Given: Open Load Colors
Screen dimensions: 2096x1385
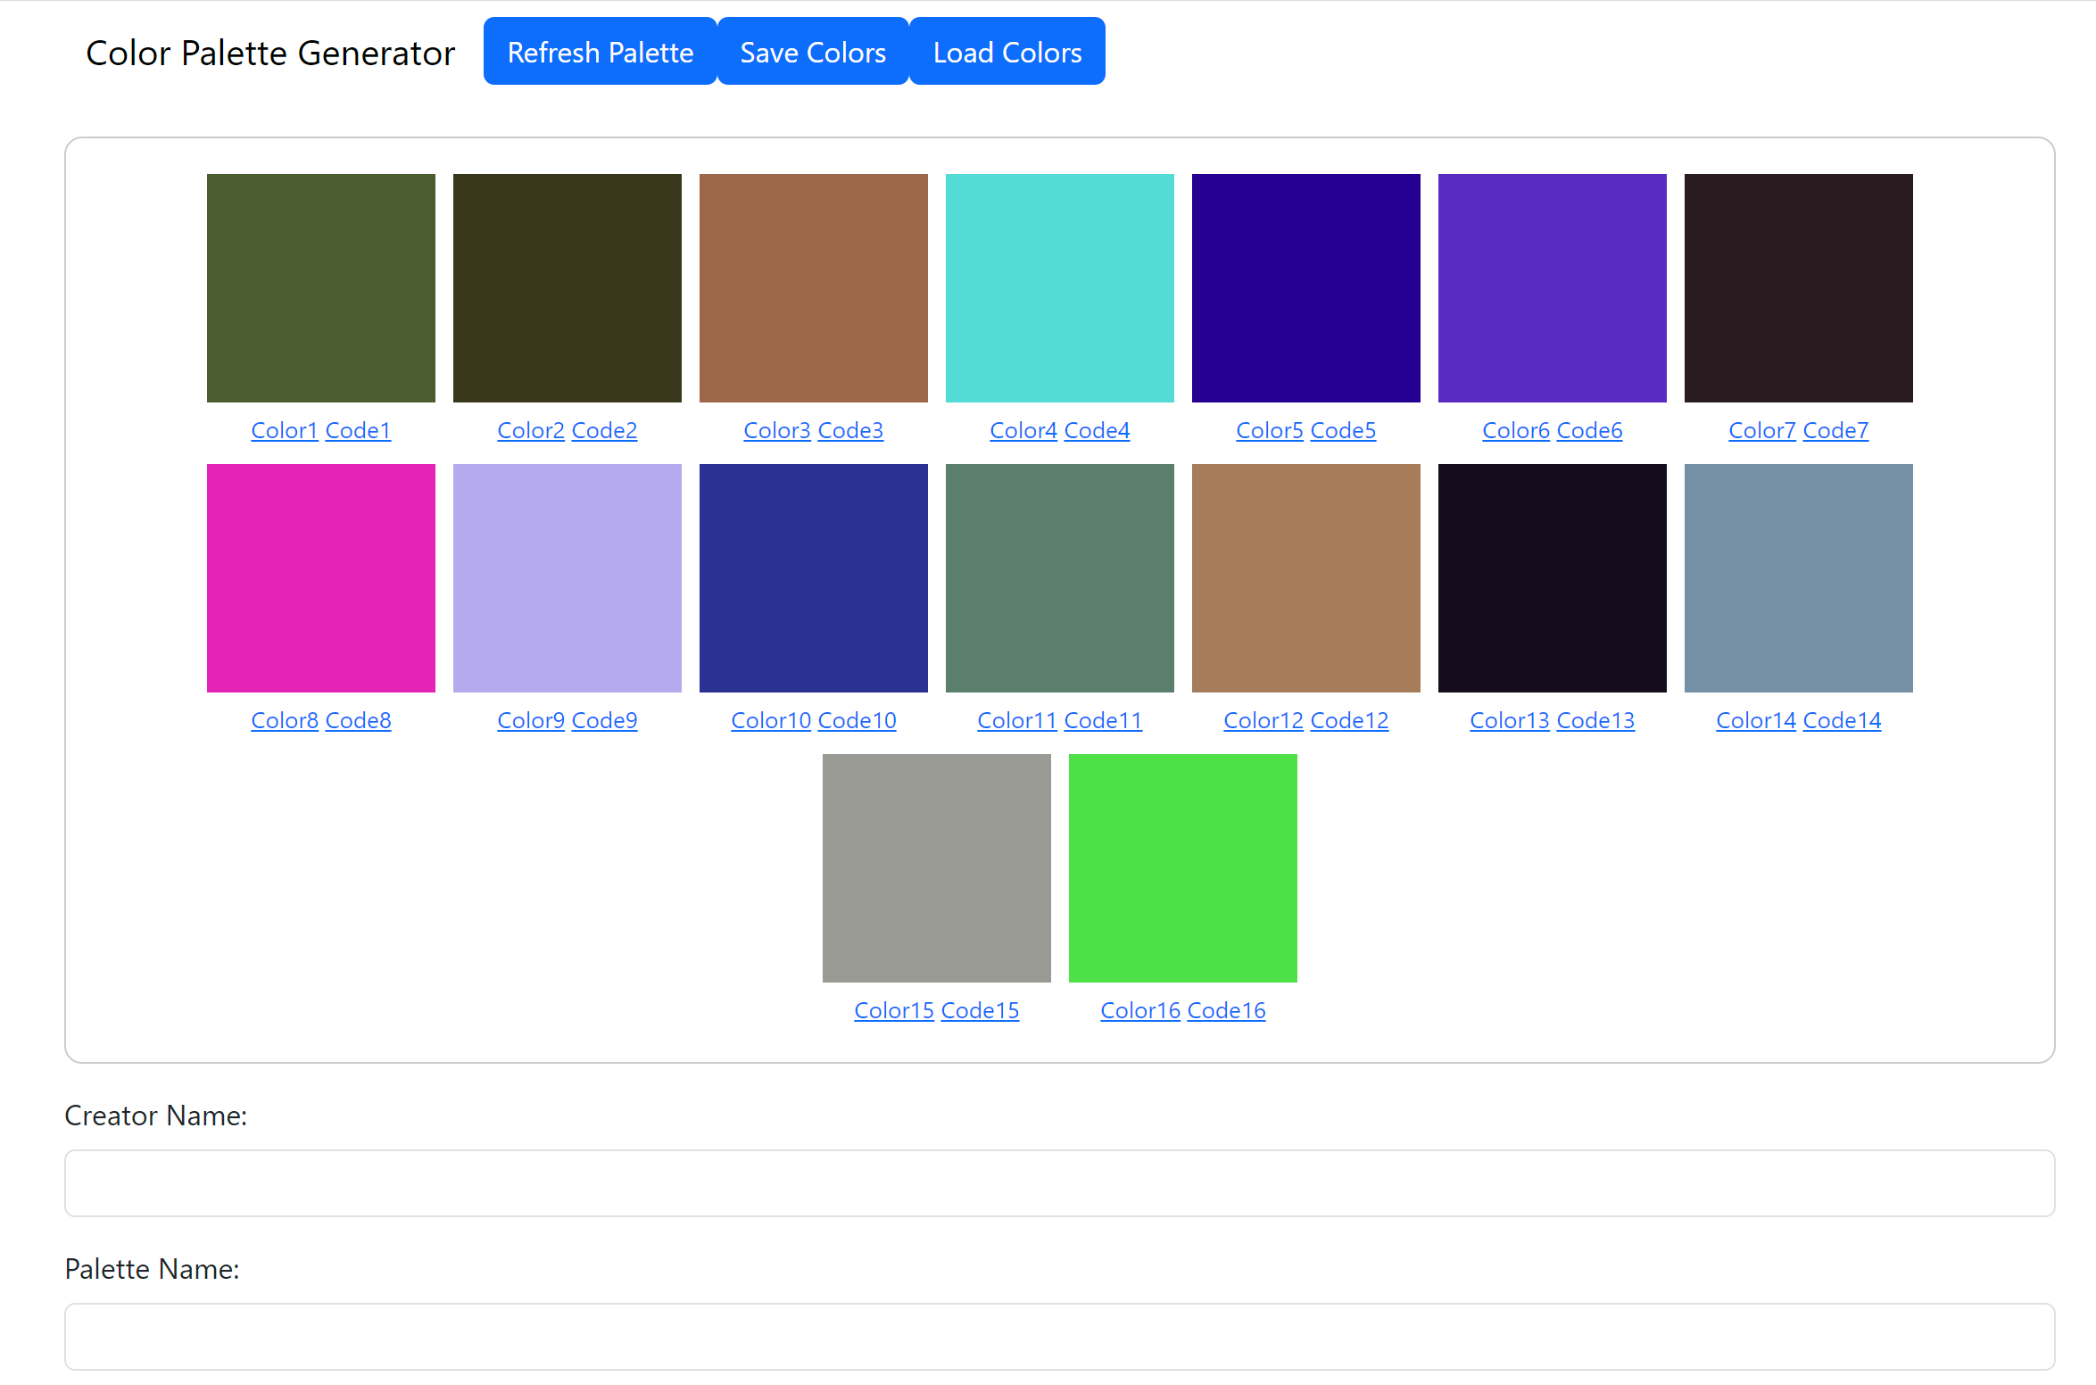Looking at the screenshot, I should (x=1007, y=52).
